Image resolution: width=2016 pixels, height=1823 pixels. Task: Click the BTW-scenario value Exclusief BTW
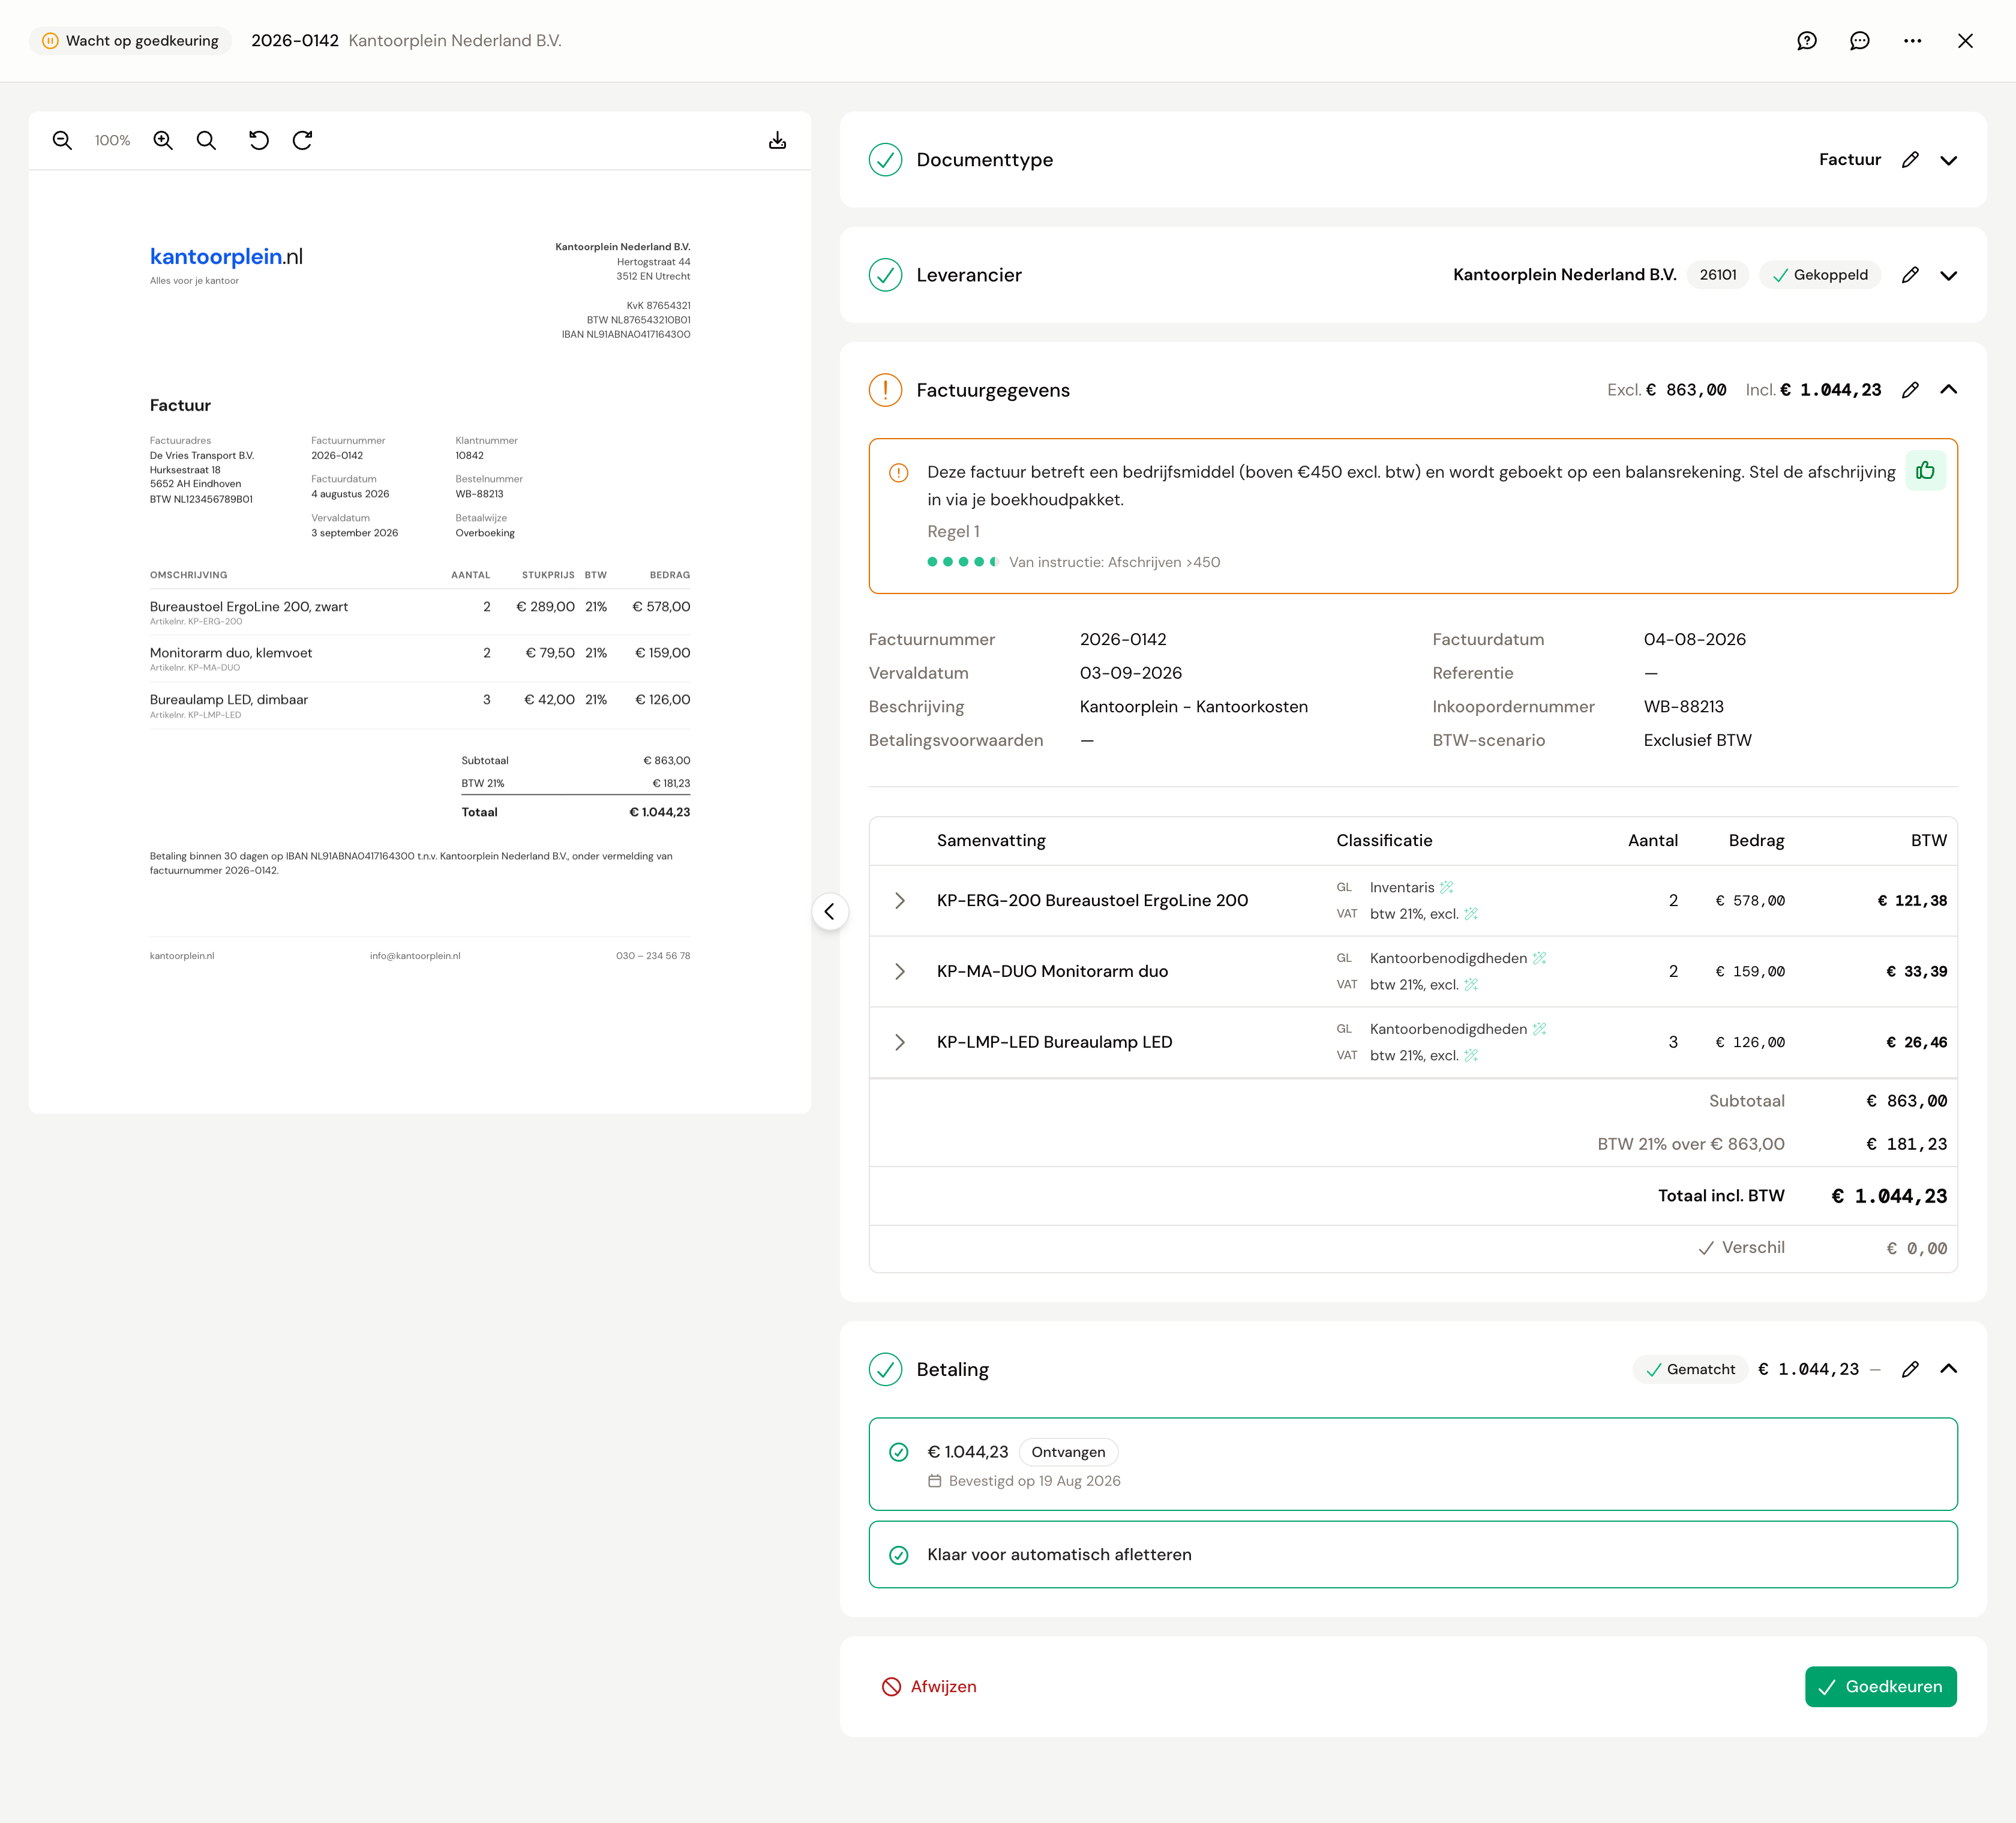coord(1698,740)
